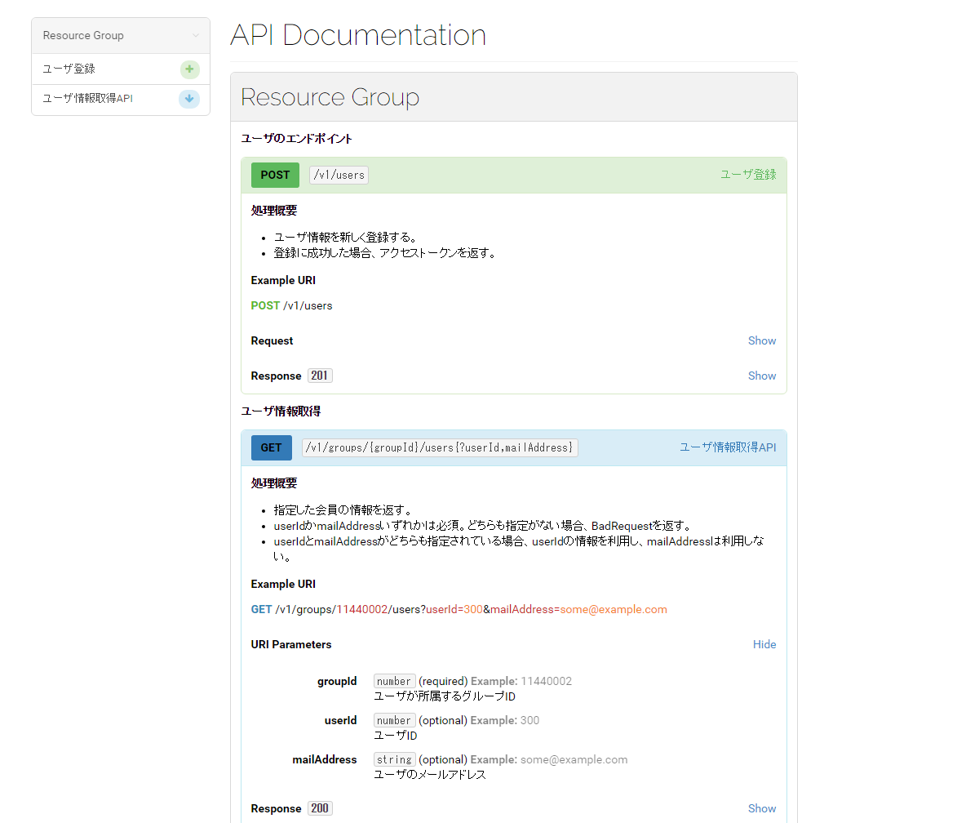Select ユーザ登録 in the sidebar

(67, 69)
